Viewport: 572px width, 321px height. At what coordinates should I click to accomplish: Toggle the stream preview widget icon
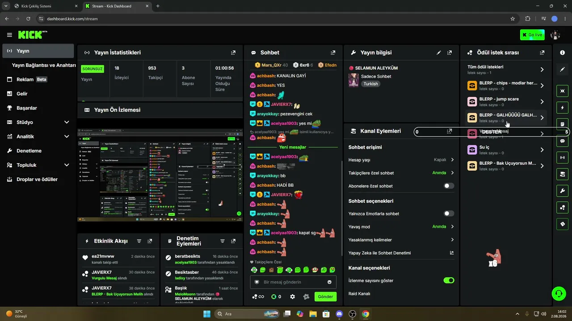tap(563, 91)
